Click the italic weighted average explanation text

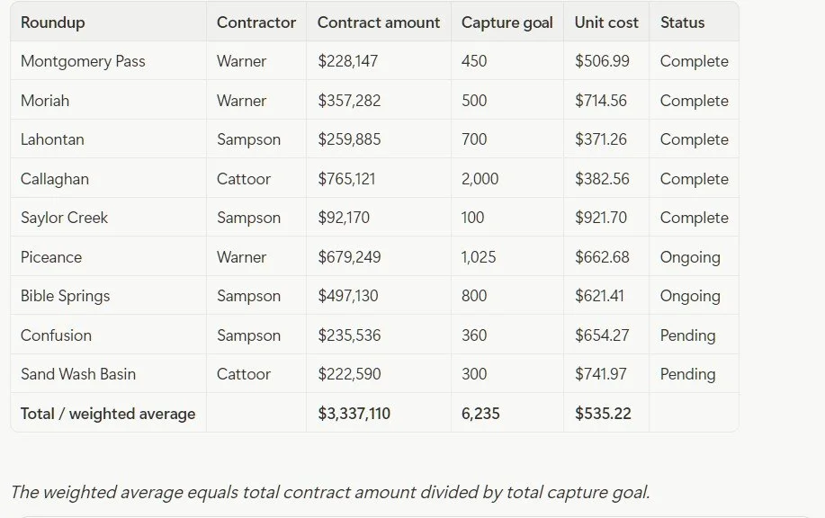[330, 492]
